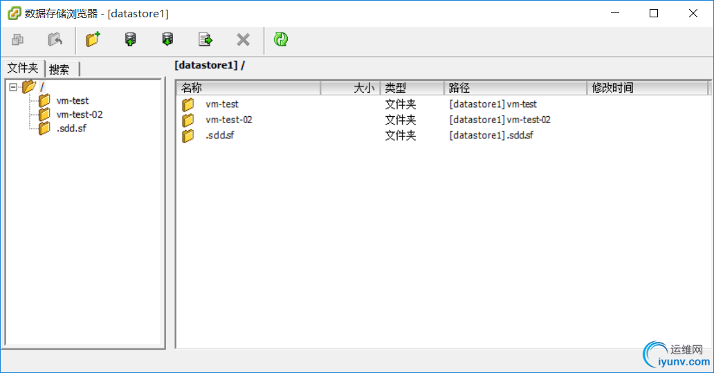
Task: Create a new folder with toolbar icon
Action: click(x=93, y=39)
